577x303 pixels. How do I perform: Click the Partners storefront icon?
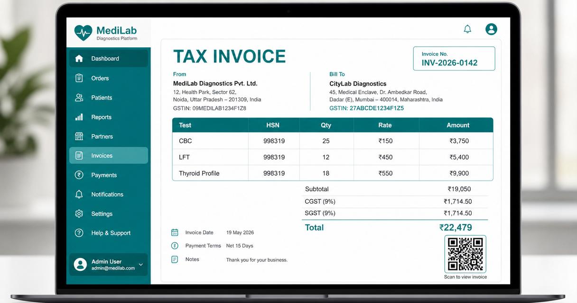point(79,136)
